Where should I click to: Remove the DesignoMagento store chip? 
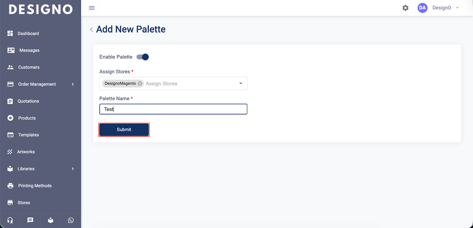tap(140, 83)
